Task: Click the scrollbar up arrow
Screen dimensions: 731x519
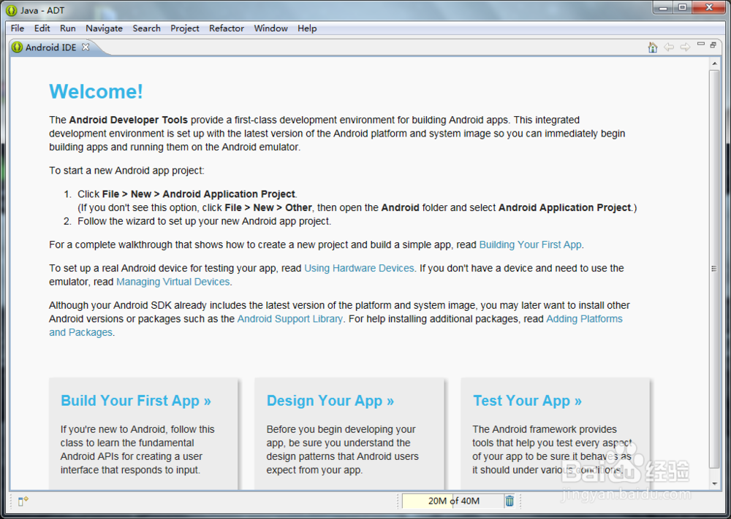Action: point(714,64)
